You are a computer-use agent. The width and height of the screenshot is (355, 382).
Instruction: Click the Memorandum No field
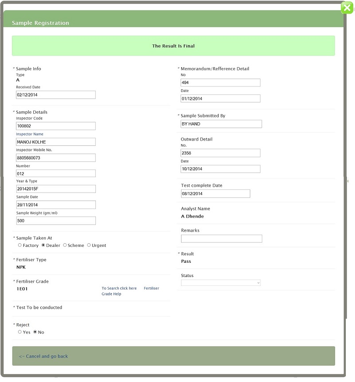[220, 83]
